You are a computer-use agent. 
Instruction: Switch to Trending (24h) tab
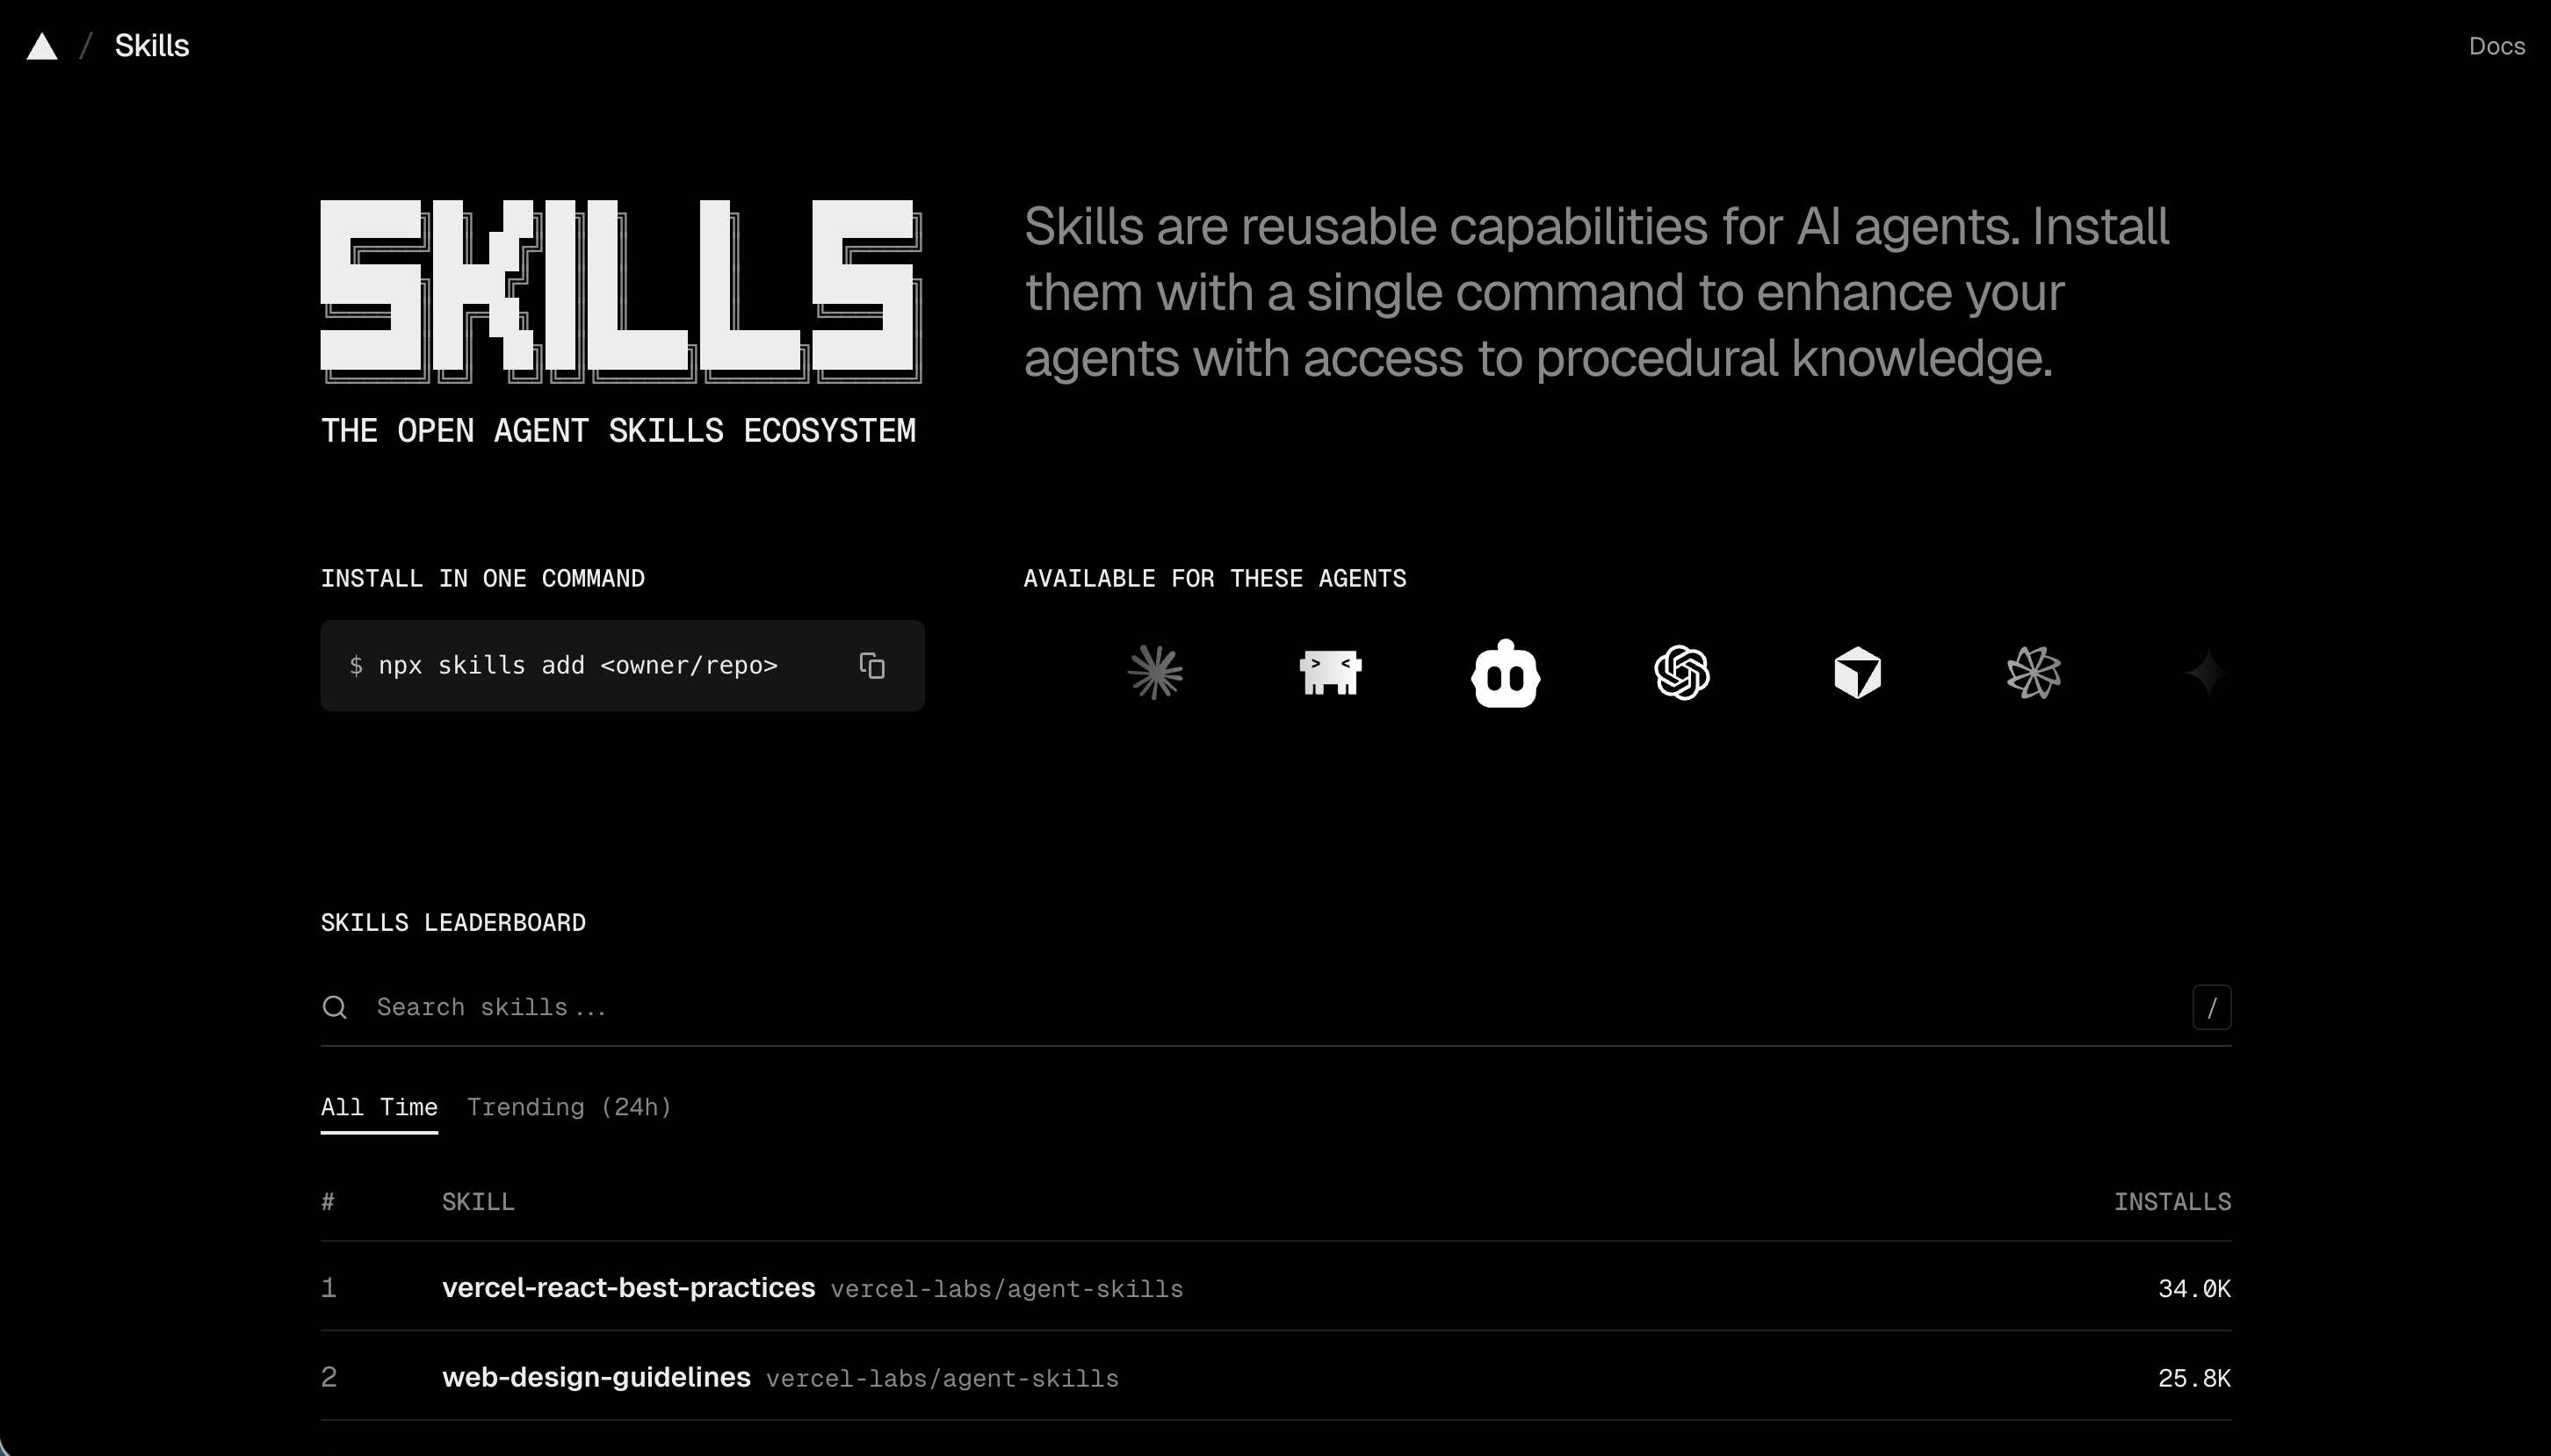click(x=569, y=1108)
